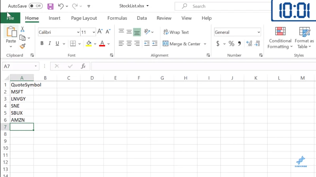The width and height of the screenshot is (316, 177).
Task: Open Alignment settings dialog launcher
Action: (x=208, y=55)
